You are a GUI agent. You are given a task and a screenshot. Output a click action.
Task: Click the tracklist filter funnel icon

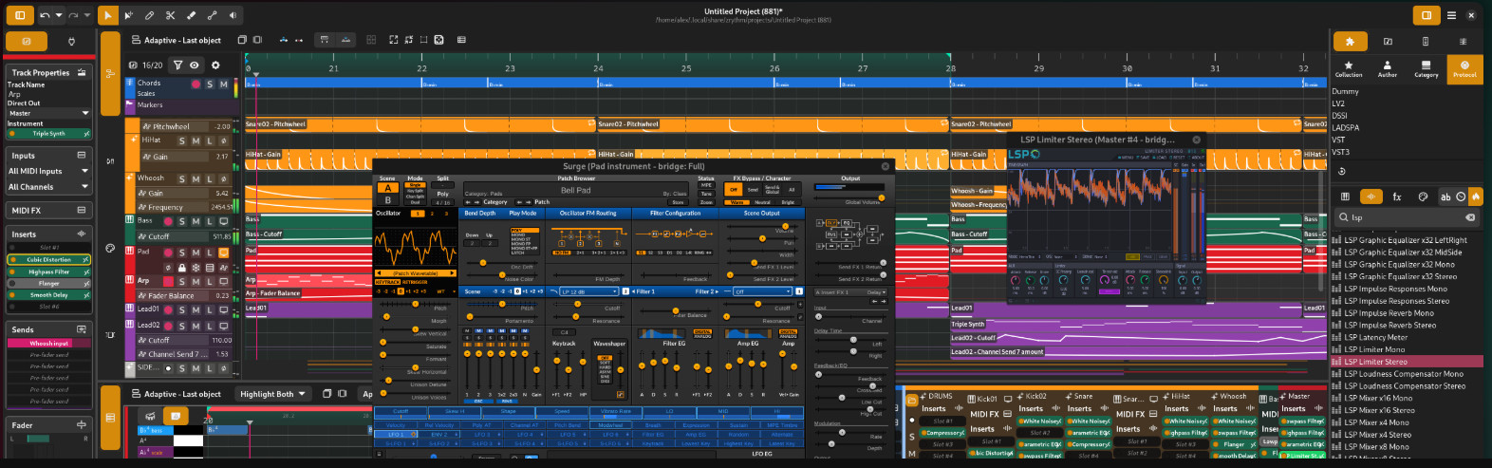[x=177, y=65]
